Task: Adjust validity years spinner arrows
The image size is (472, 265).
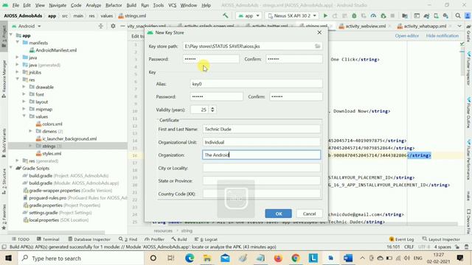Action: pos(212,110)
